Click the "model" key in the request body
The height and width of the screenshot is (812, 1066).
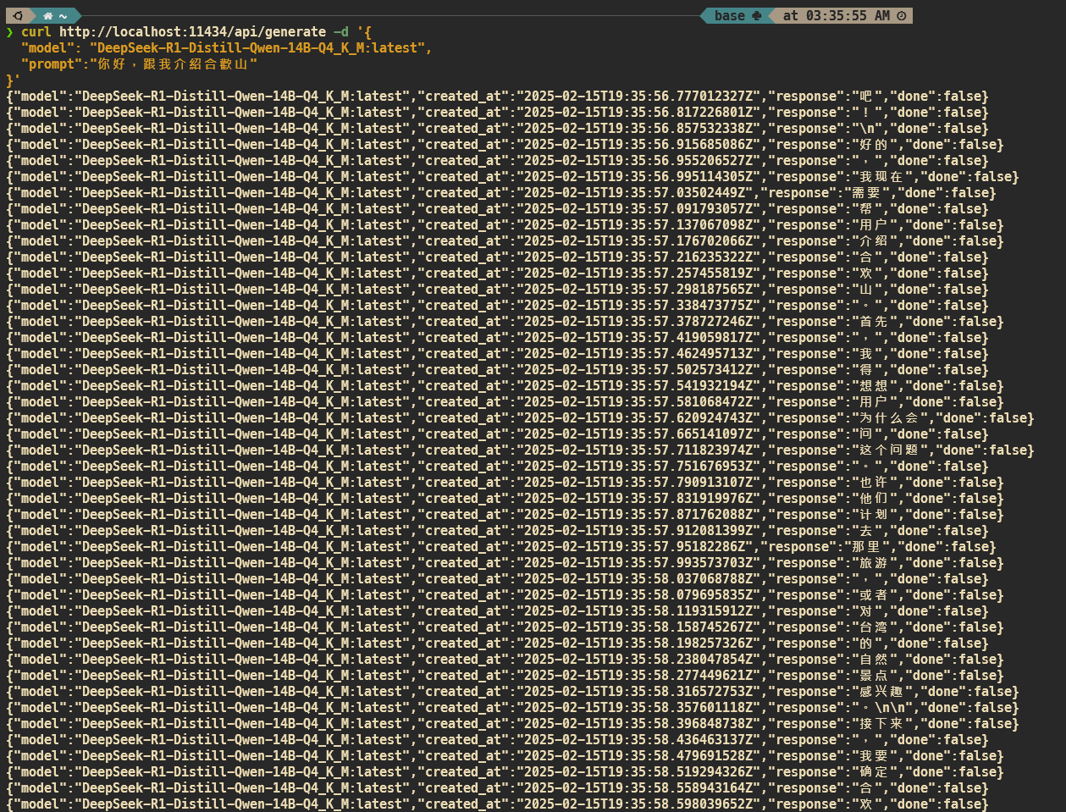pos(48,48)
